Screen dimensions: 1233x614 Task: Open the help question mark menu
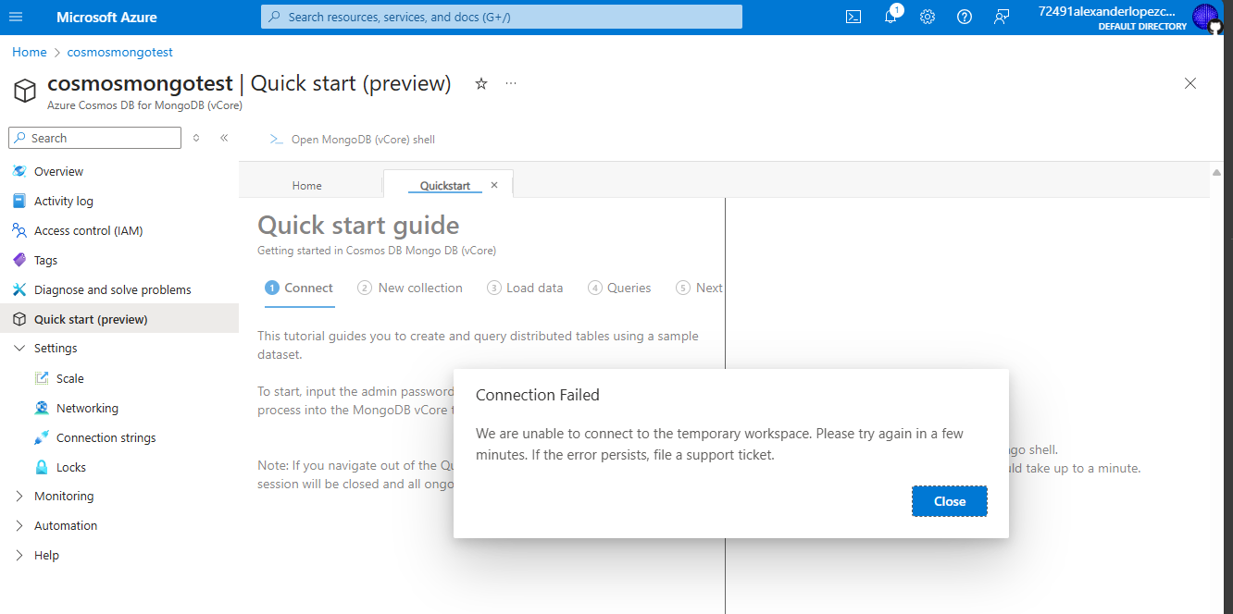tap(965, 17)
